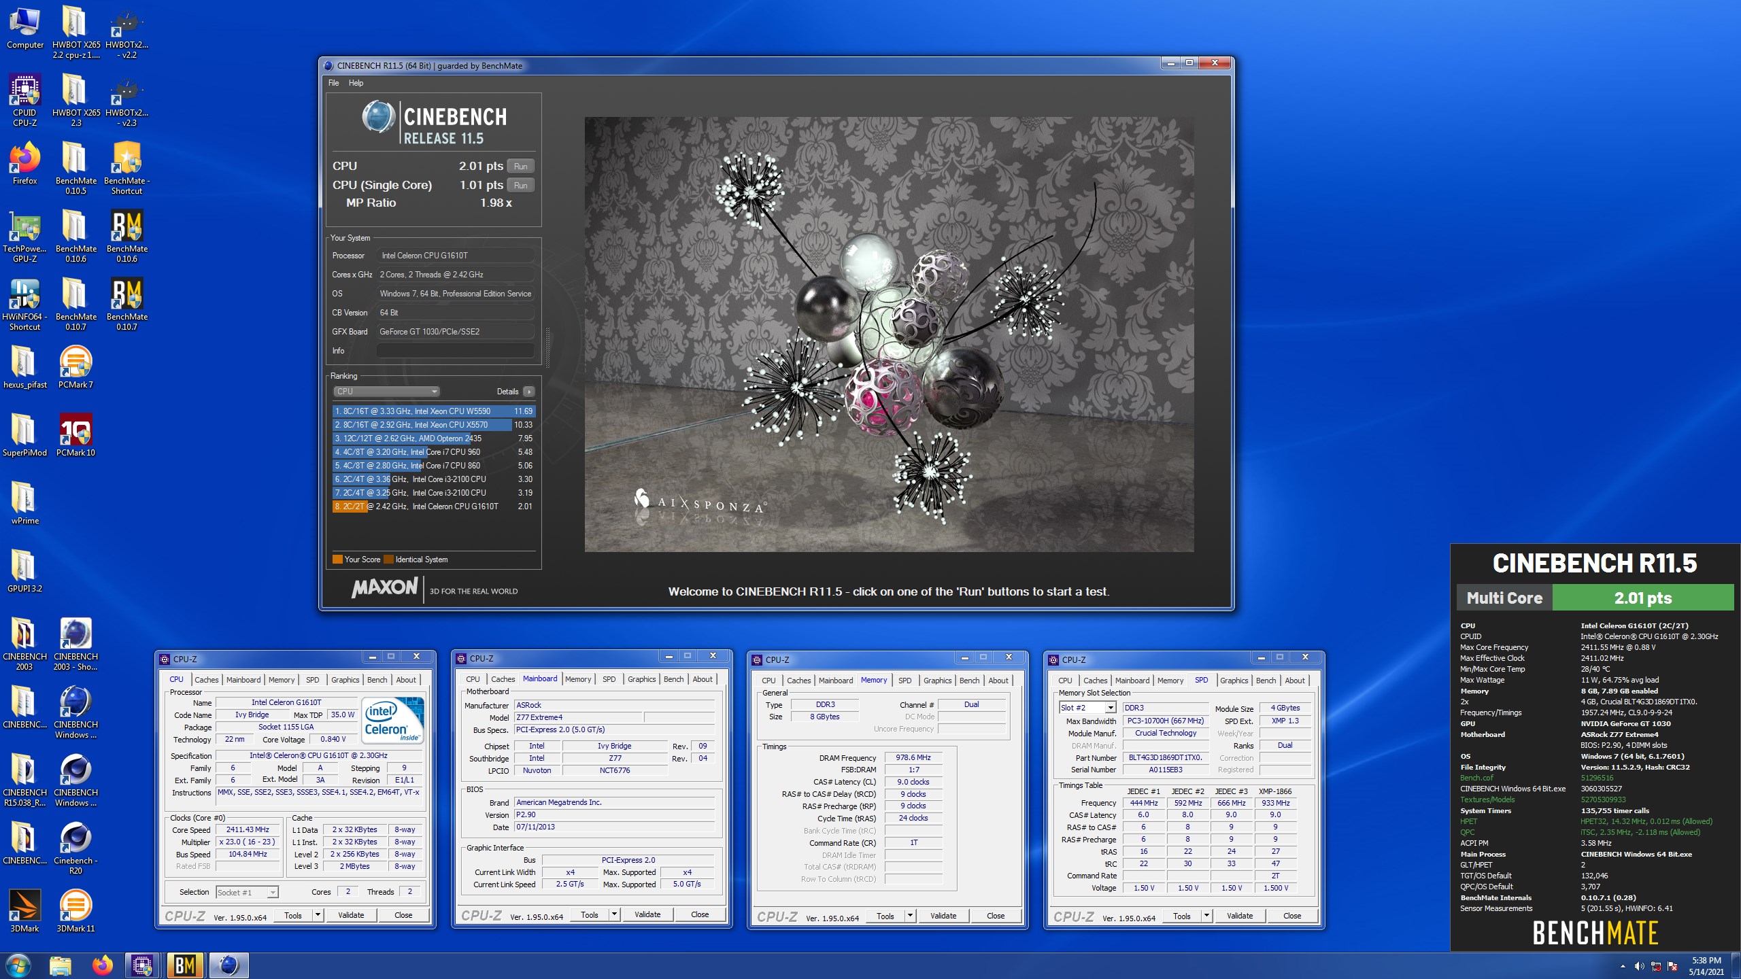Launch the 3DMark desktop icon
This screenshot has width=1741, height=979.
pyautogui.click(x=24, y=911)
